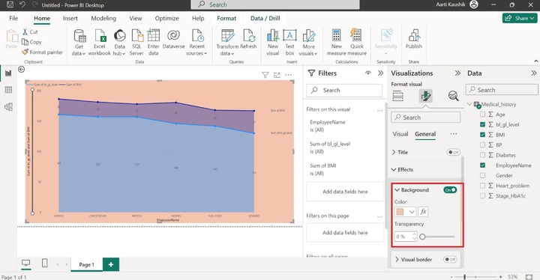This screenshot has width=540, height=280.
Task: Toggle the Filters pane eye icon
Action: click(368, 73)
